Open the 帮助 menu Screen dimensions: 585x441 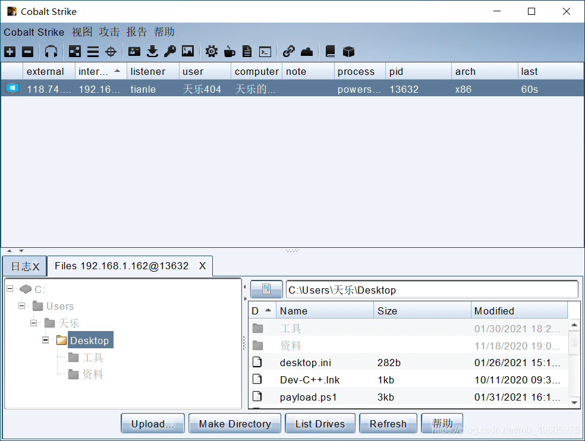tap(164, 32)
